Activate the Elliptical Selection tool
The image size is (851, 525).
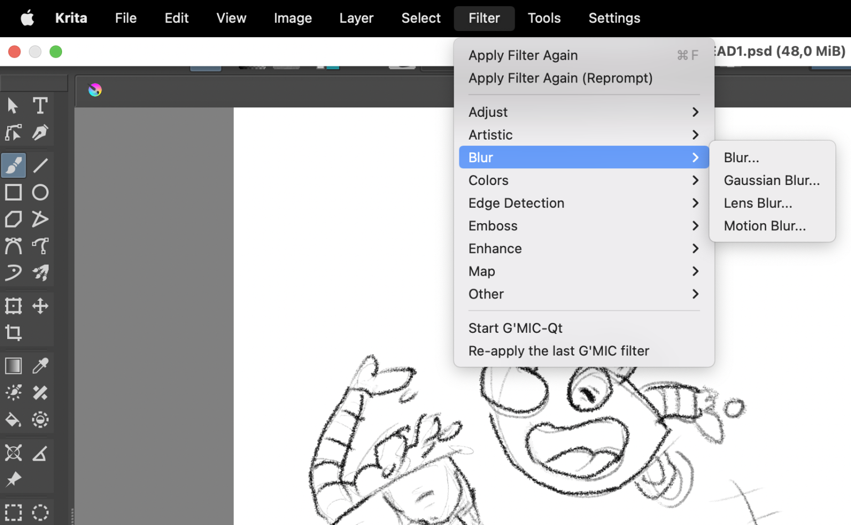pos(40,512)
